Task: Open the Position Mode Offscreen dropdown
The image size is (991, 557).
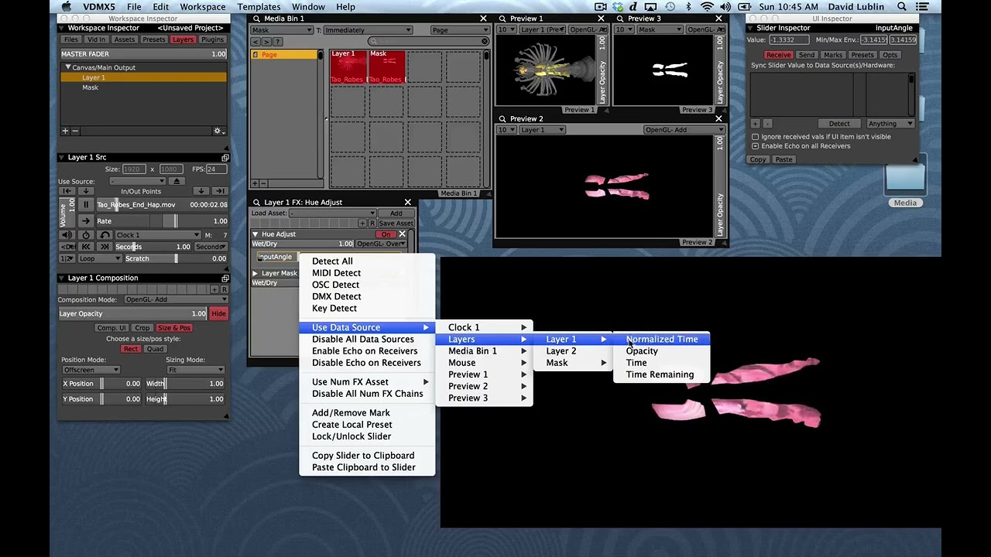Action: coord(91,370)
